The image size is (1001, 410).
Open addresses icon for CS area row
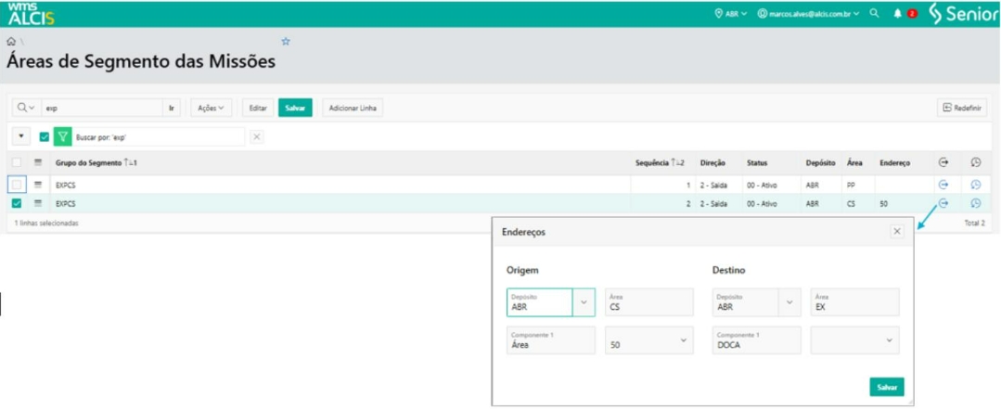943,203
